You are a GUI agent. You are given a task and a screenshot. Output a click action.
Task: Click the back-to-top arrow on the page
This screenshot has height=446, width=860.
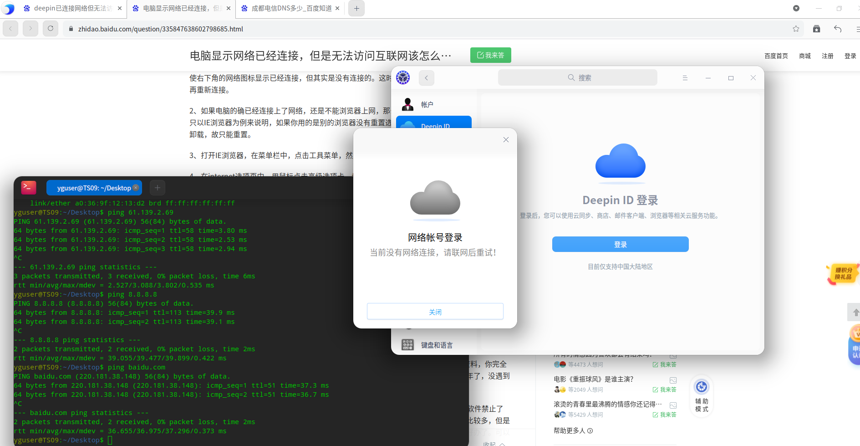(x=855, y=313)
